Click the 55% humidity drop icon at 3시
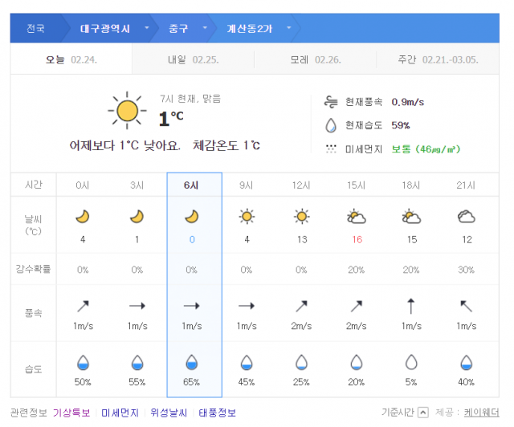 (x=137, y=363)
